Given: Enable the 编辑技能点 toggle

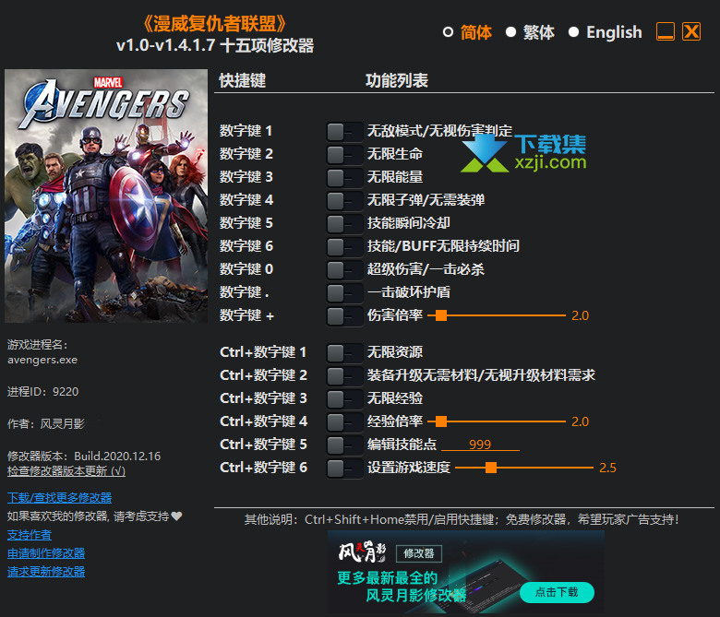Looking at the screenshot, I should (x=344, y=445).
